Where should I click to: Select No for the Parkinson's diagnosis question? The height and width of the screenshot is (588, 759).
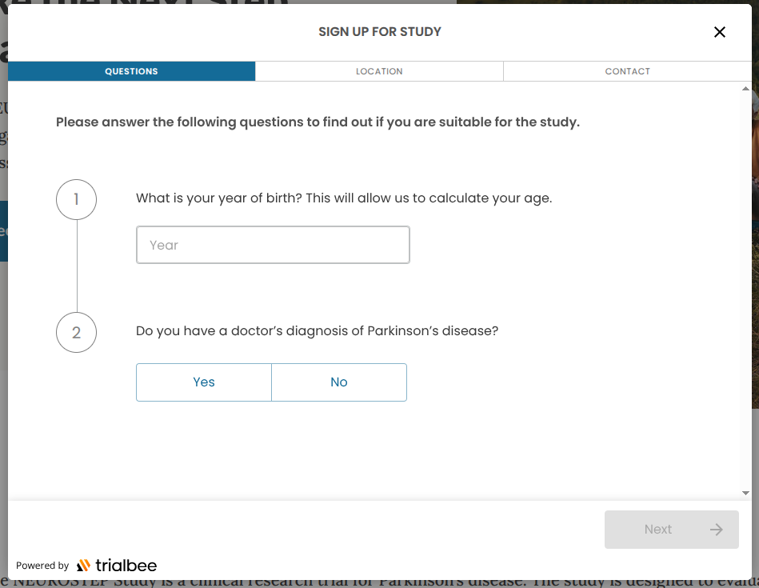338,382
